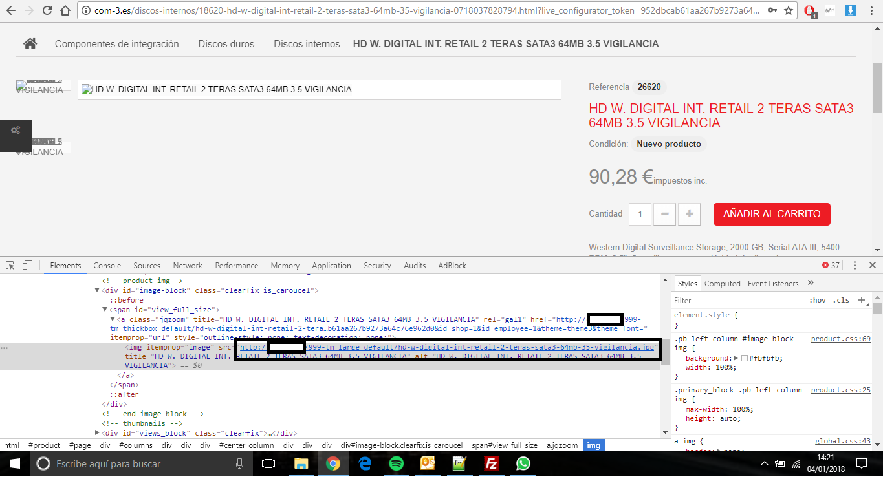Expand the div#views_block node
The image size is (883, 479).
pyautogui.click(x=98, y=433)
